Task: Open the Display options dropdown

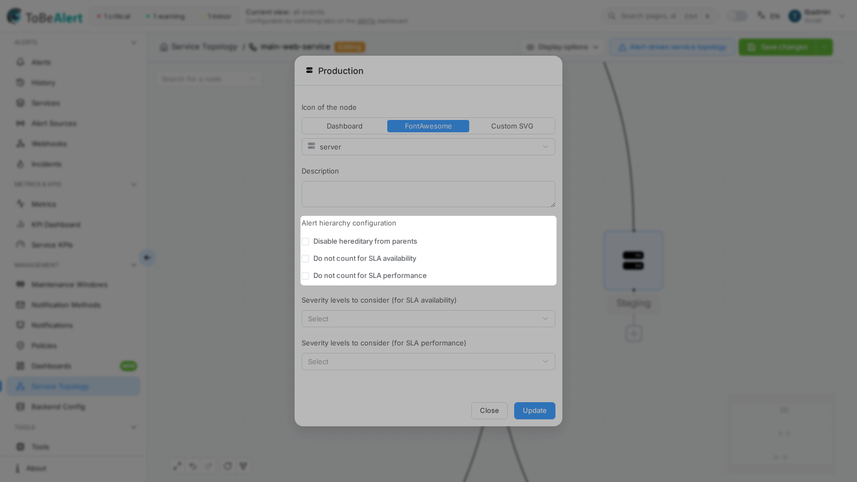Action: (563, 47)
